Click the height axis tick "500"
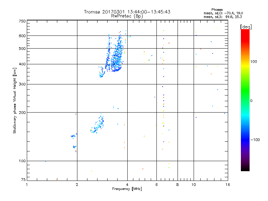Viewport: 268px width, 201px height. pyautogui.click(x=22, y=49)
